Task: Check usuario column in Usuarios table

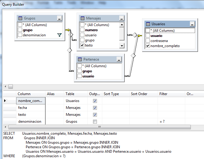Action: (148, 35)
